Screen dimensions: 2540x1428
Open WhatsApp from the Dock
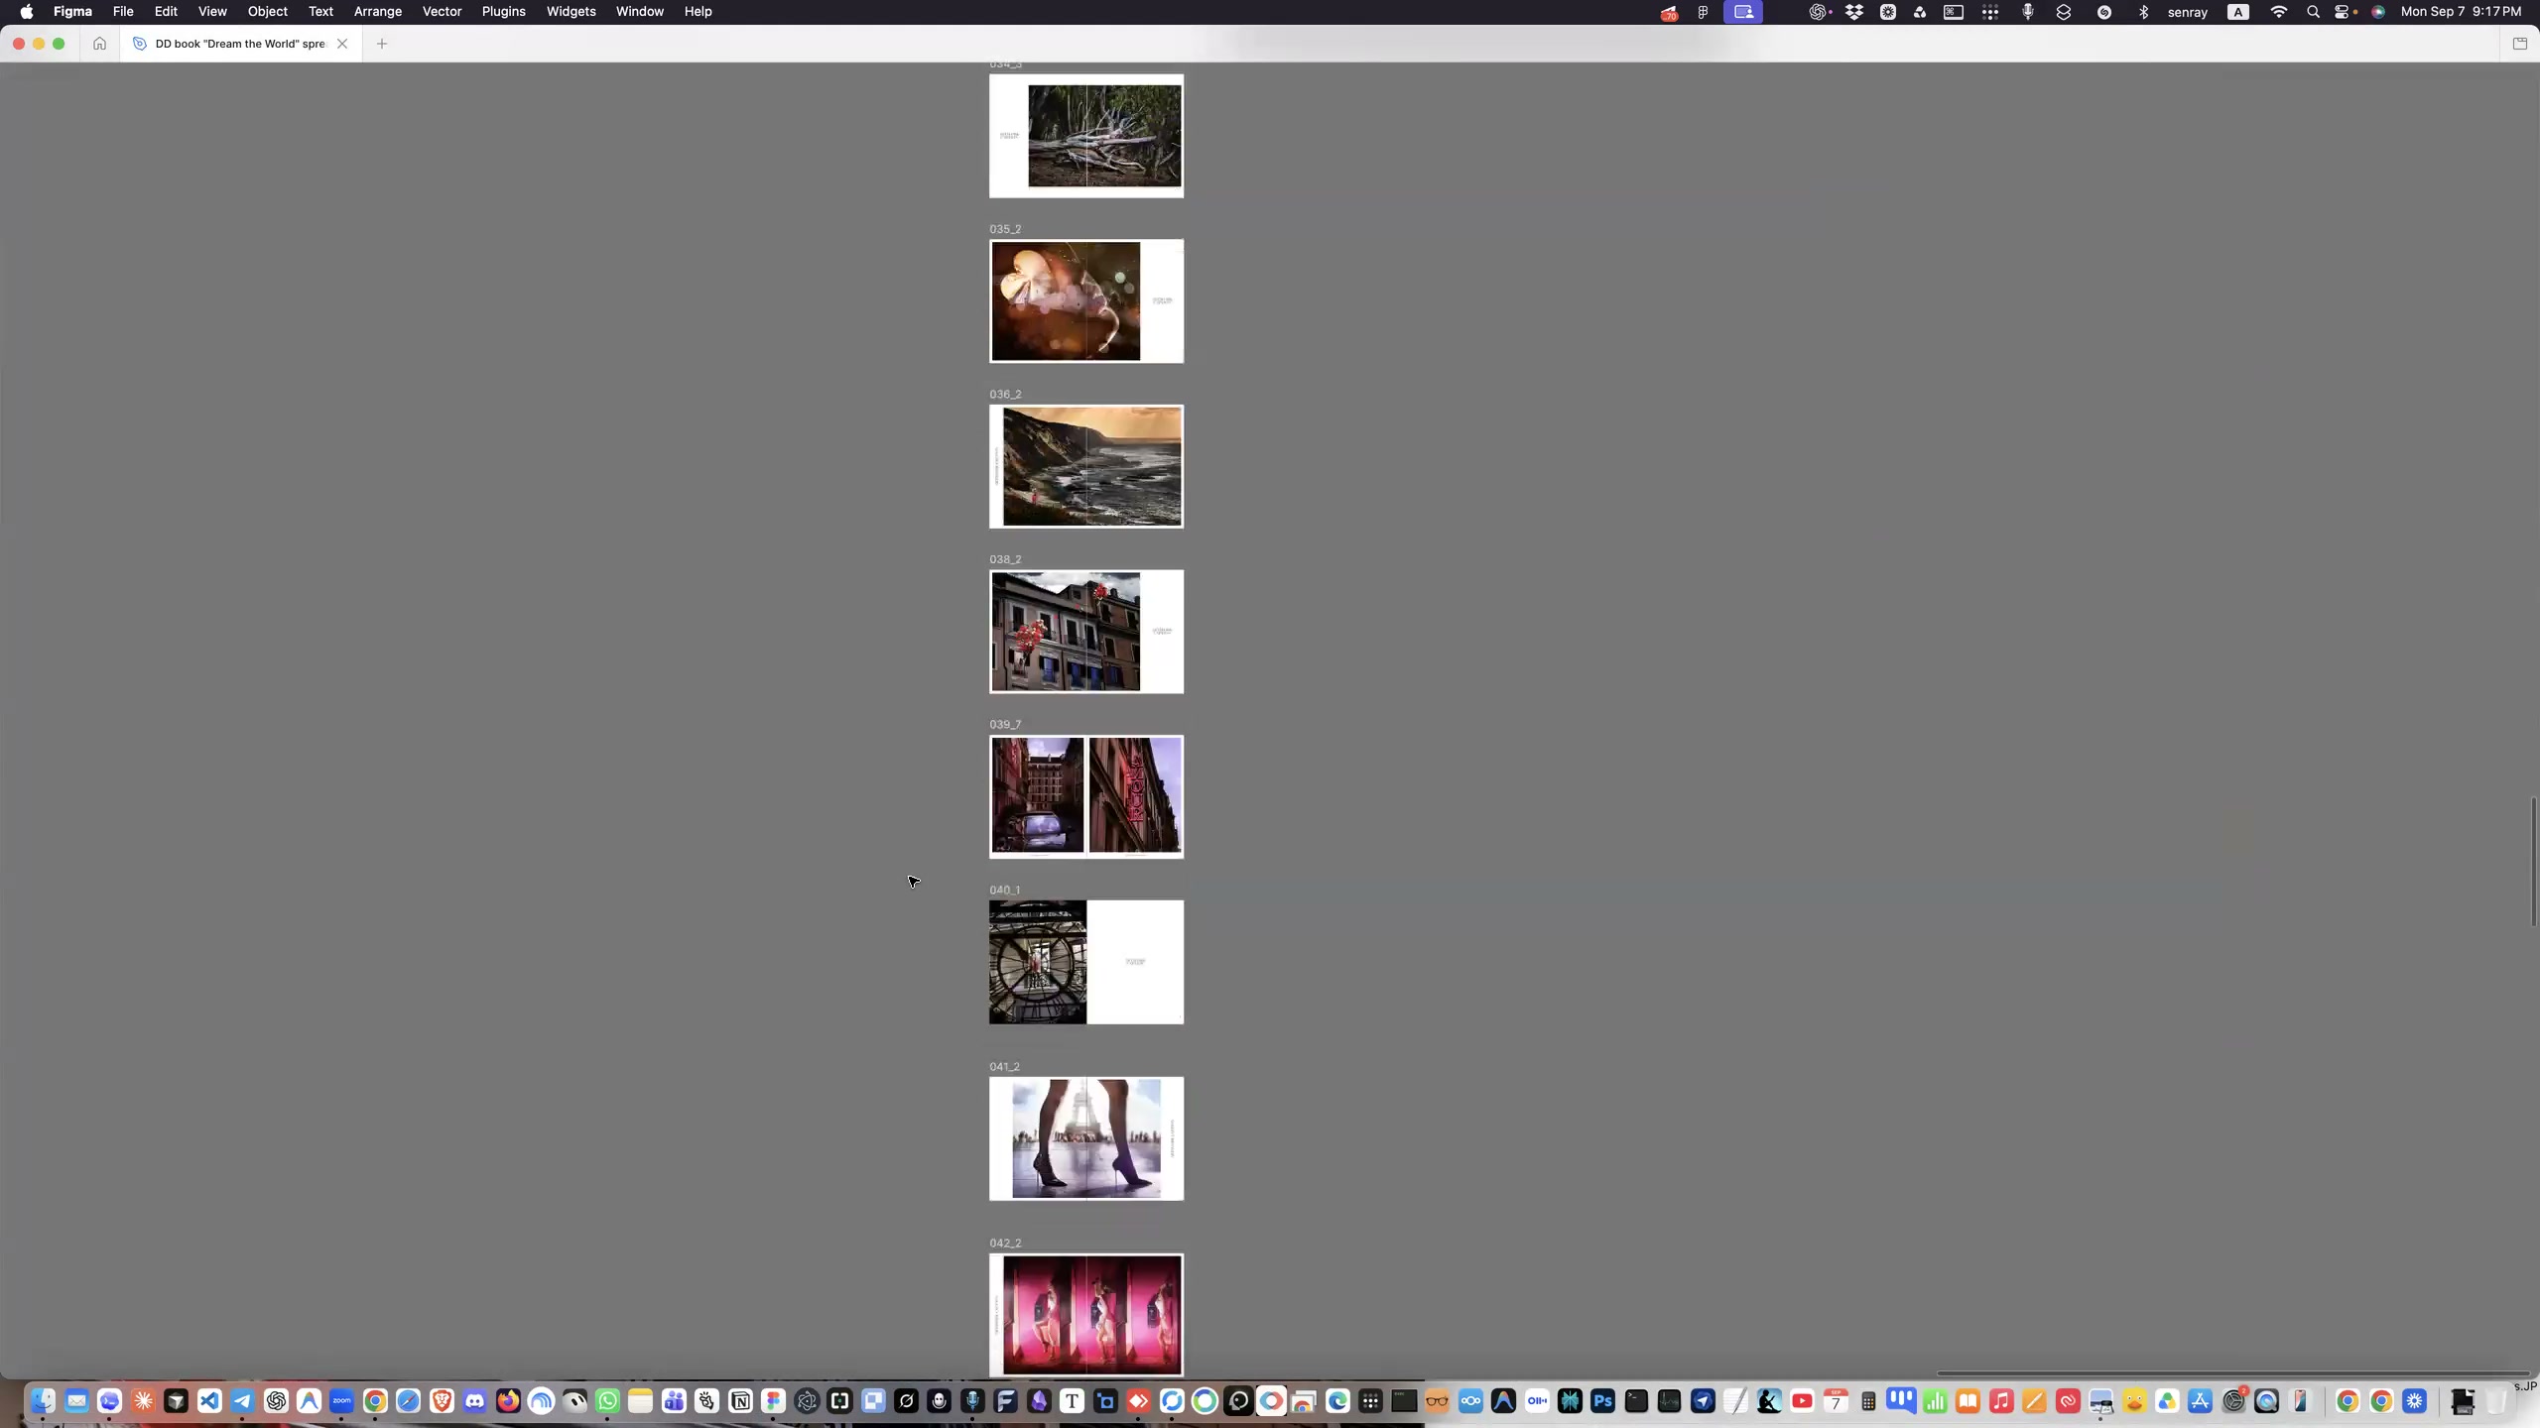coord(608,1401)
